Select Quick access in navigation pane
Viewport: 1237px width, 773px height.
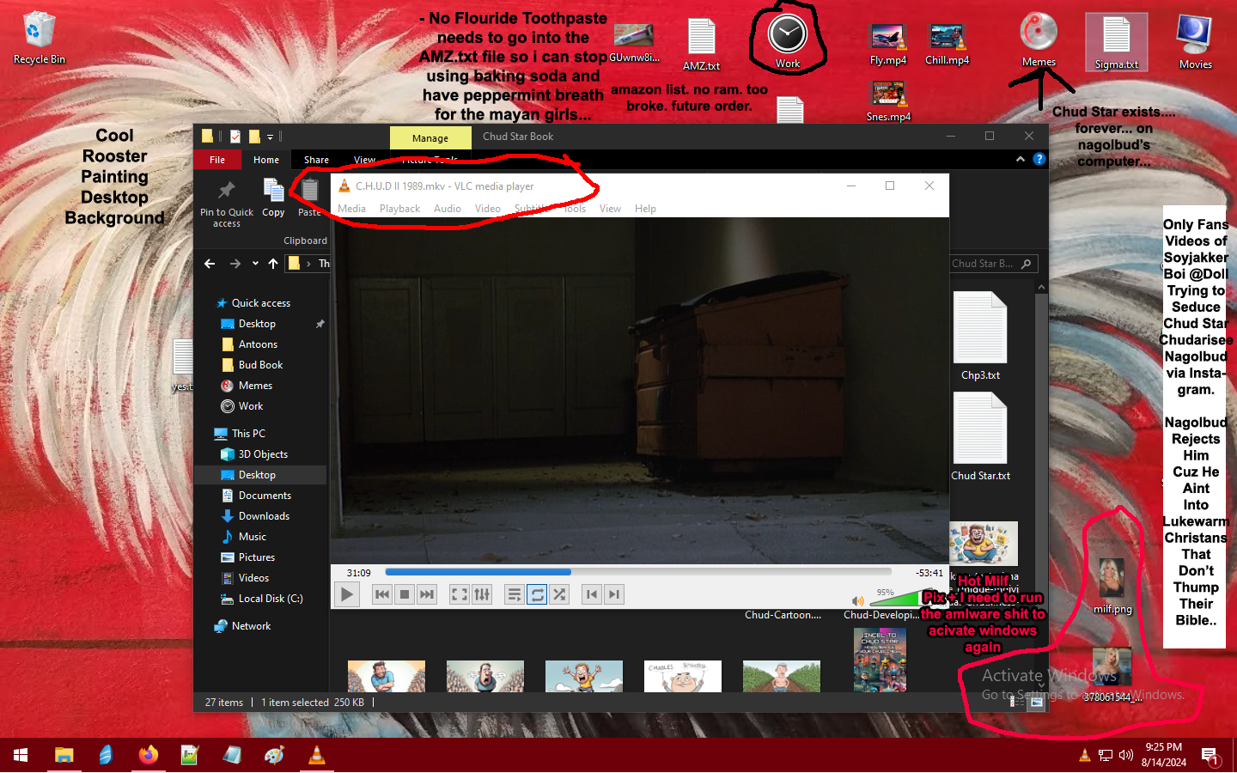tap(260, 303)
